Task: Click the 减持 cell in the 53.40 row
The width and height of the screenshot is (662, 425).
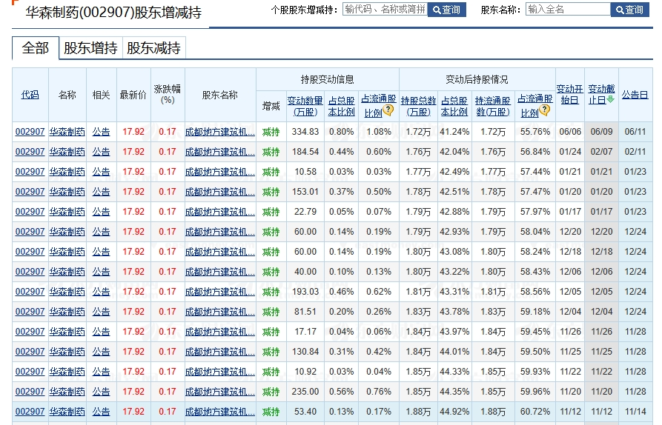Action: click(x=271, y=412)
